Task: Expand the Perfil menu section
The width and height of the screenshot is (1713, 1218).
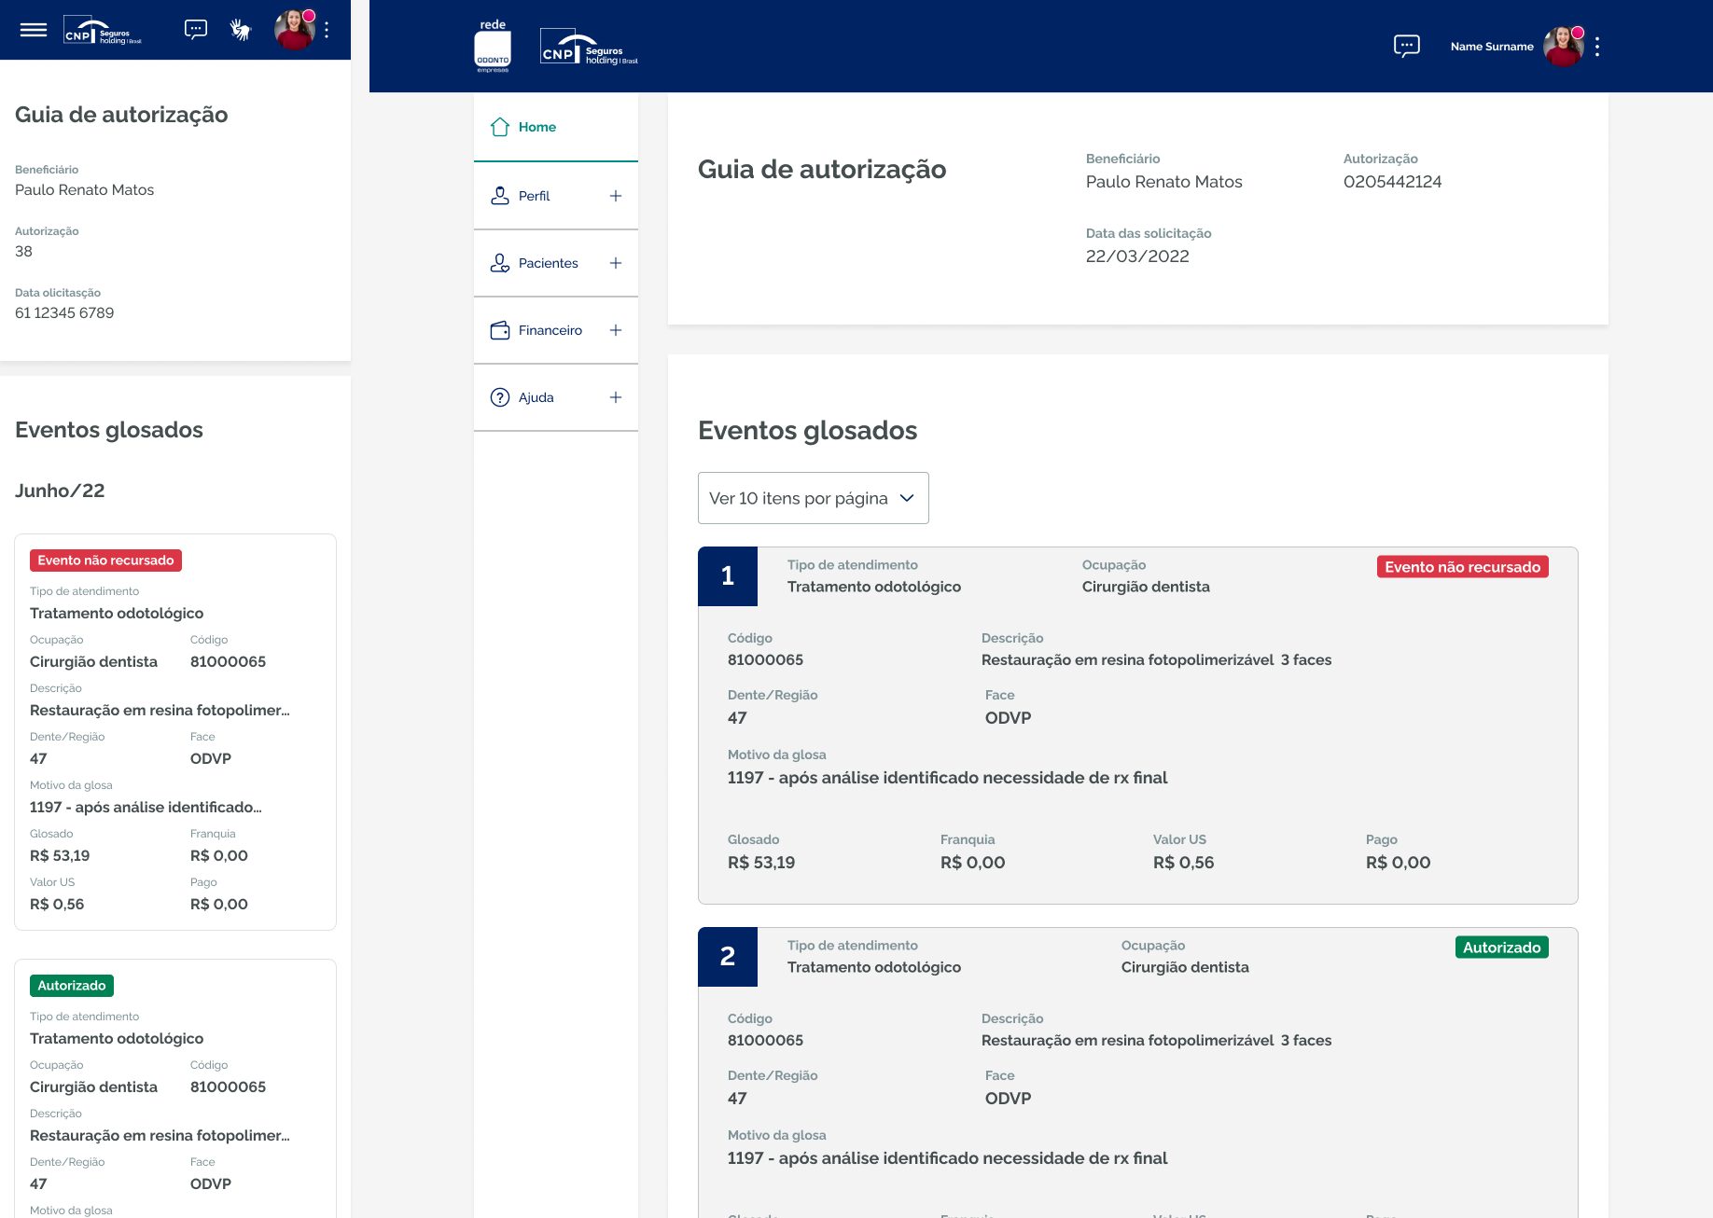Action: click(x=616, y=196)
